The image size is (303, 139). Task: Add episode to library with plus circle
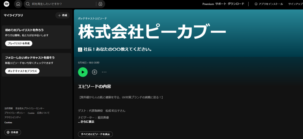pos(94,72)
